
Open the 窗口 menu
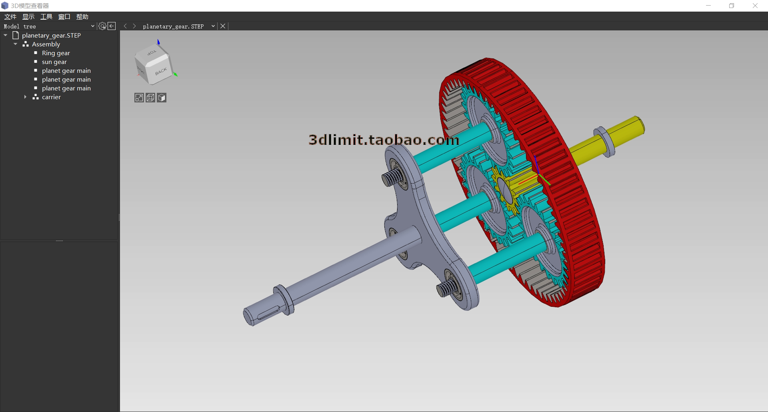click(x=64, y=16)
